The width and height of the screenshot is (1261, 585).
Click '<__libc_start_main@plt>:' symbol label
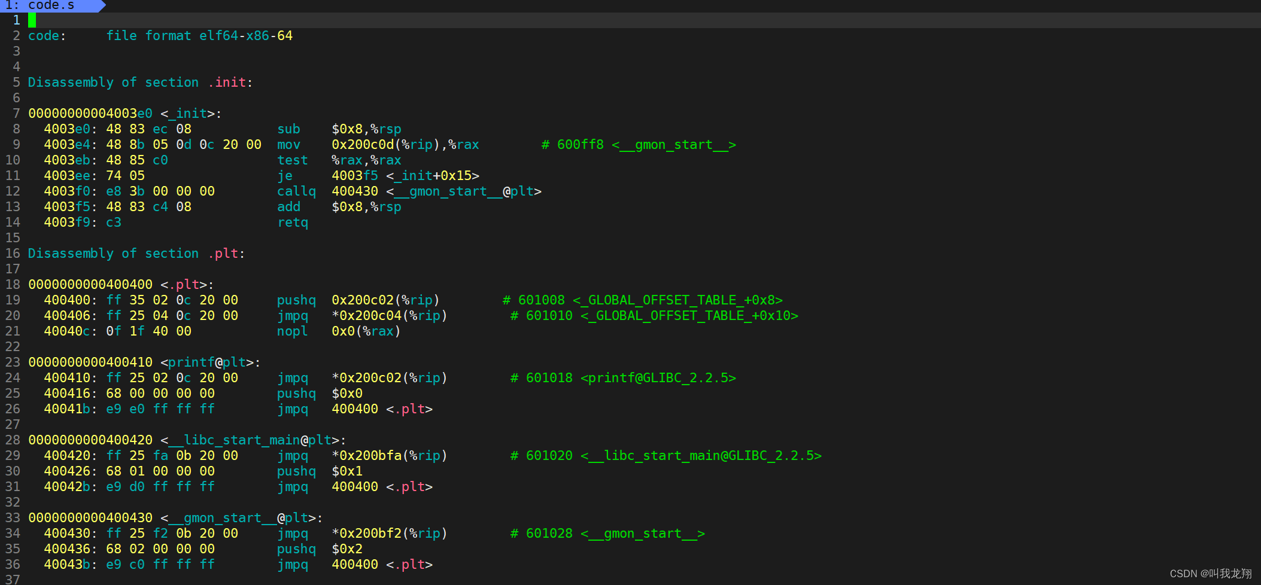(x=254, y=440)
